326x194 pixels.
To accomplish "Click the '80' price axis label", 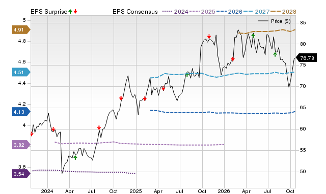I will pos(303,44).
